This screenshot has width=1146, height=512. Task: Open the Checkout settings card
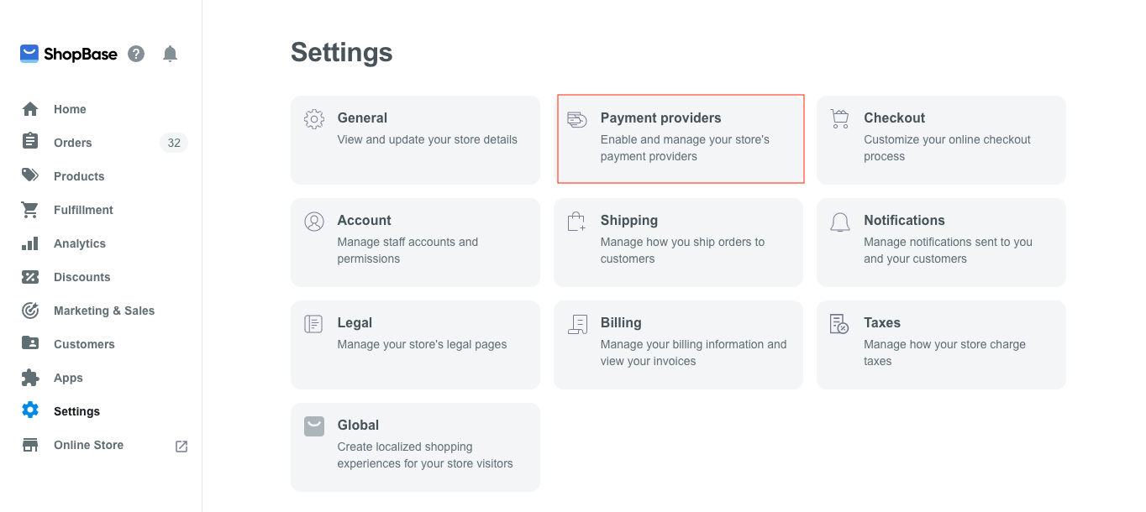[x=941, y=139]
